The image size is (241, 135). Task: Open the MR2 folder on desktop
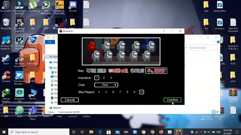(6, 112)
